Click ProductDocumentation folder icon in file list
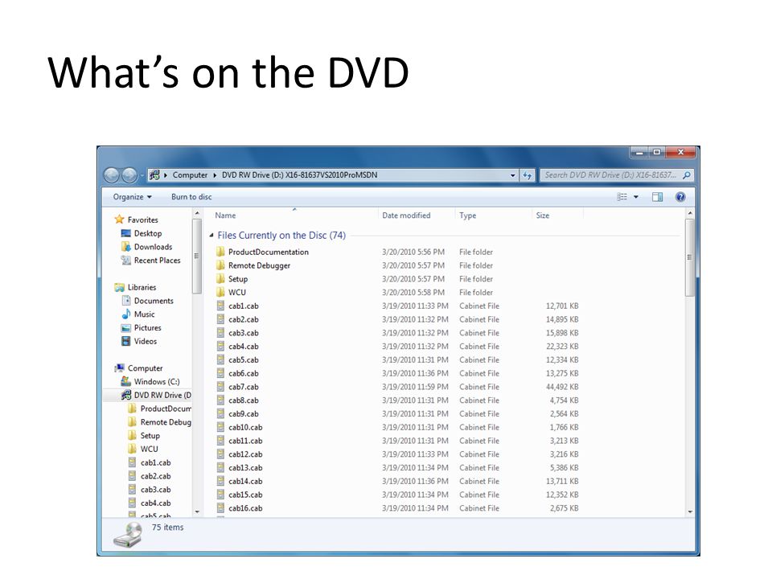This screenshot has height=579, width=772. pyautogui.click(x=220, y=252)
